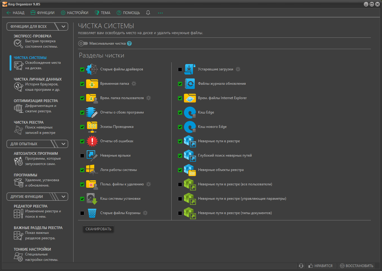Collapse the ФУНКЦИИ ДЛЯ ВСЕХ section
This screenshot has height=271, width=382.
coord(63,27)
